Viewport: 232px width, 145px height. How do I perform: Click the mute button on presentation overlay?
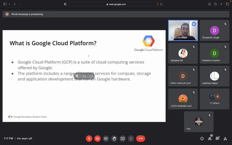pyautogui.click(x=77, y=76)
